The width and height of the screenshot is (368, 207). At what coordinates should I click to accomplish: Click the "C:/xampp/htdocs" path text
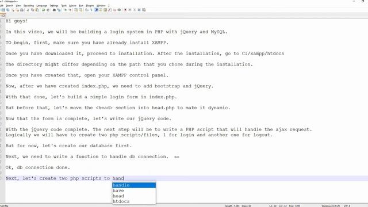click(263, 53)
